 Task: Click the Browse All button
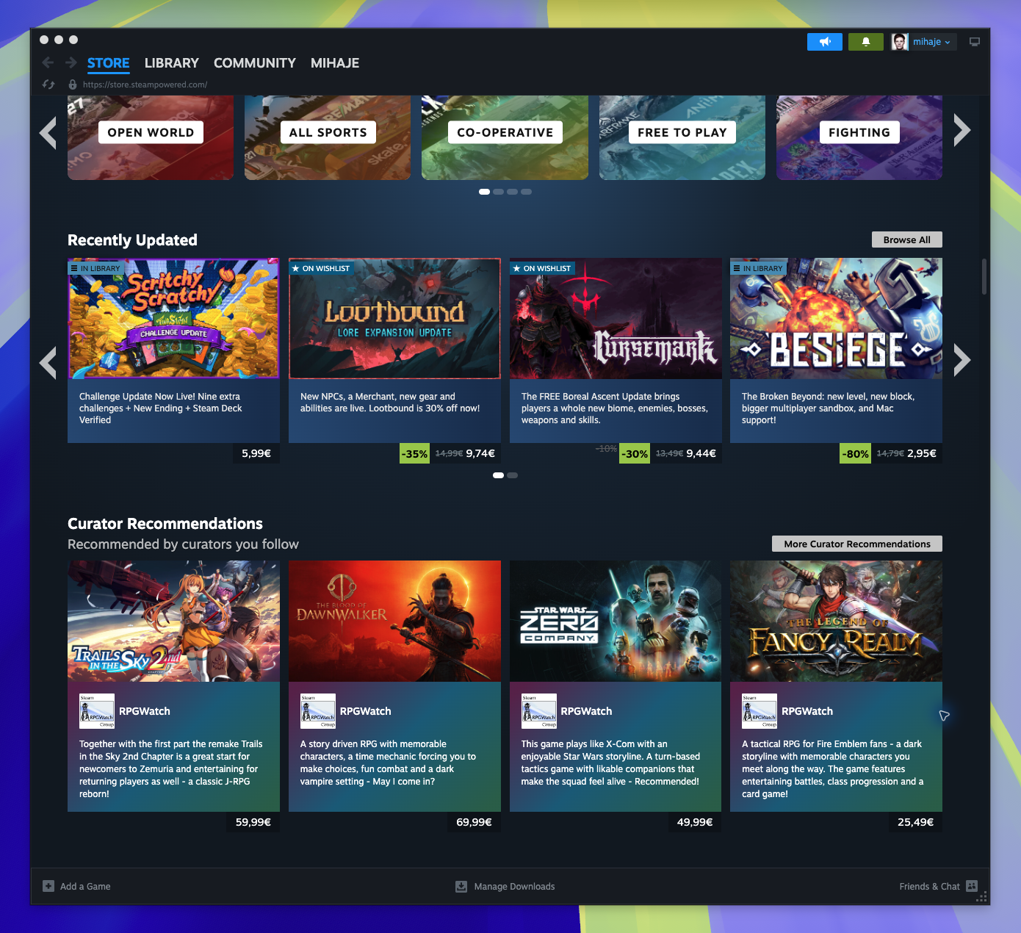tap(906, 239)
